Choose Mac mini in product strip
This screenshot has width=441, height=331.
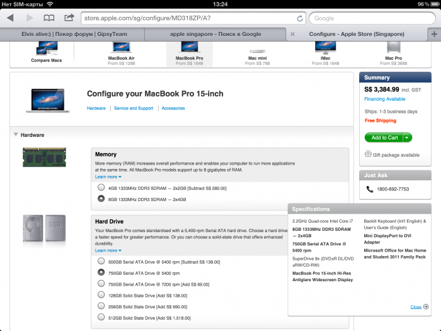[x=257, y=57]
